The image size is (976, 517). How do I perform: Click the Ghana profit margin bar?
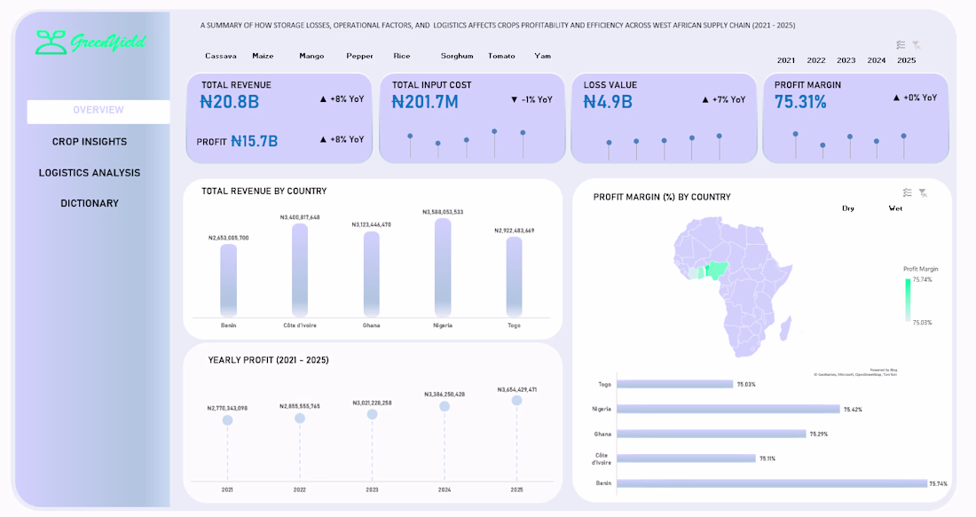click(x=712, y=434)
